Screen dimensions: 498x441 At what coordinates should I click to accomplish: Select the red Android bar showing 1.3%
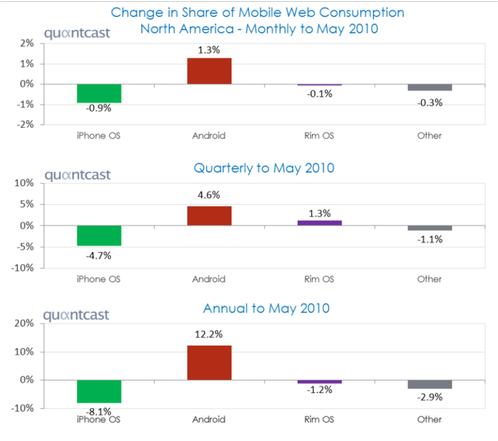point(209,71)
